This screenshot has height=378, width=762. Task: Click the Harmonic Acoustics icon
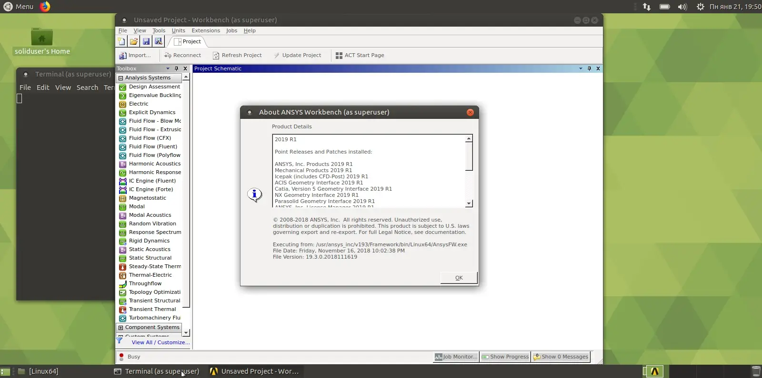122,164
